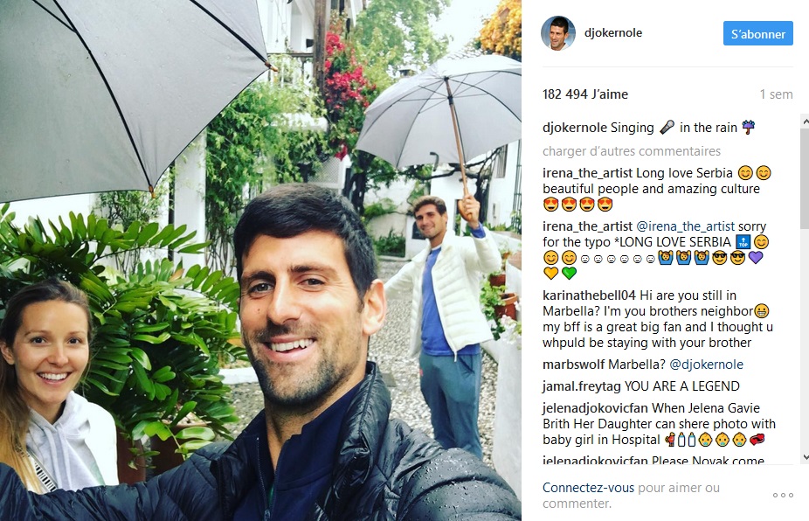The height and width of the screenshot is (521, 809).
Task: Open jamal.freytag commenter profile
Action: 582,386
